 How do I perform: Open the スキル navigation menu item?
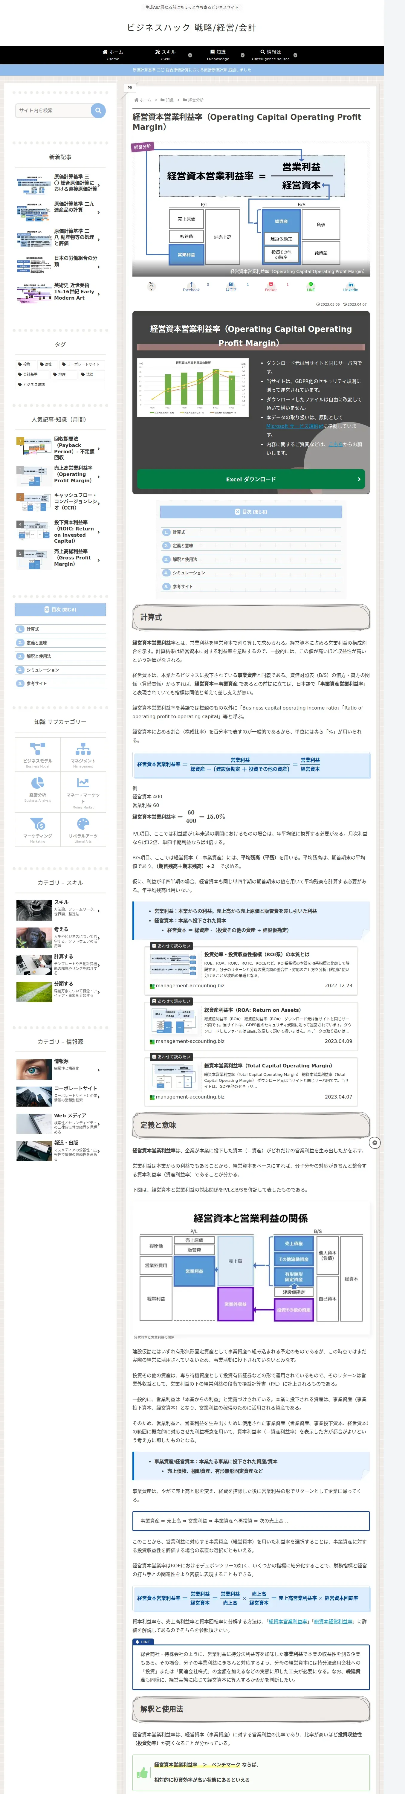(x=166, y=55)
